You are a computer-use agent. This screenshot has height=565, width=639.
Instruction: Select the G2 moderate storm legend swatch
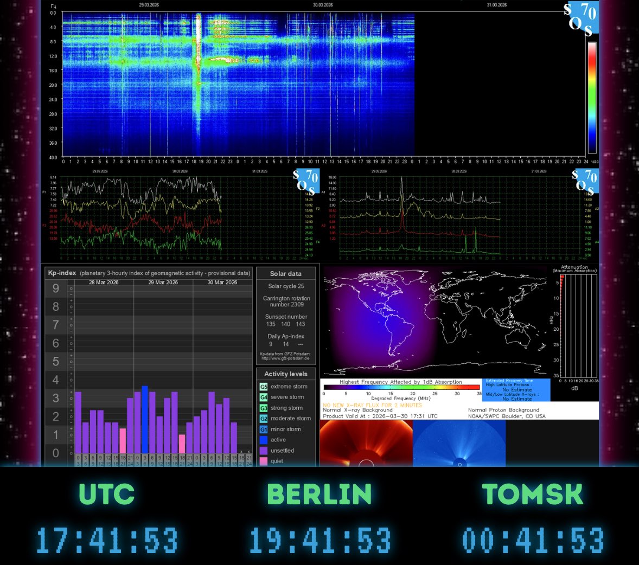point(264,419)
